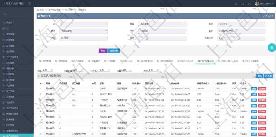Expand the 客户关系管理 sidebar menu
The image size is (276, 137).
coord(17,108)
